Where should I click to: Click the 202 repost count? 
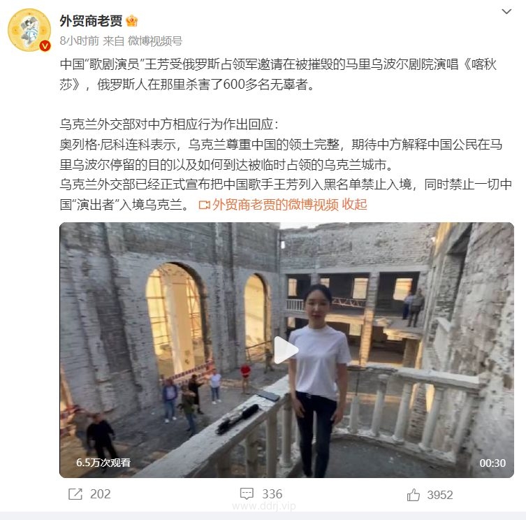[x=101, y=494]
